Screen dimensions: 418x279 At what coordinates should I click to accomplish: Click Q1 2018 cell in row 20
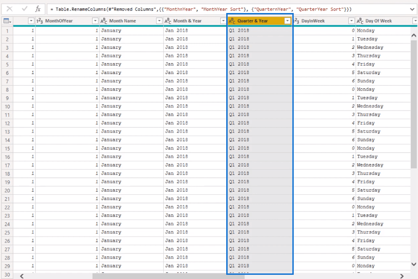coord(260,190)
